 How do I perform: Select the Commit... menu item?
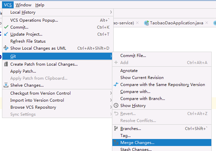click(x=58, y=27)
